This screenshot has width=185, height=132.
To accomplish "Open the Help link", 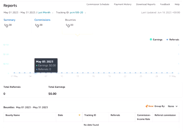I will pos(177,4).
